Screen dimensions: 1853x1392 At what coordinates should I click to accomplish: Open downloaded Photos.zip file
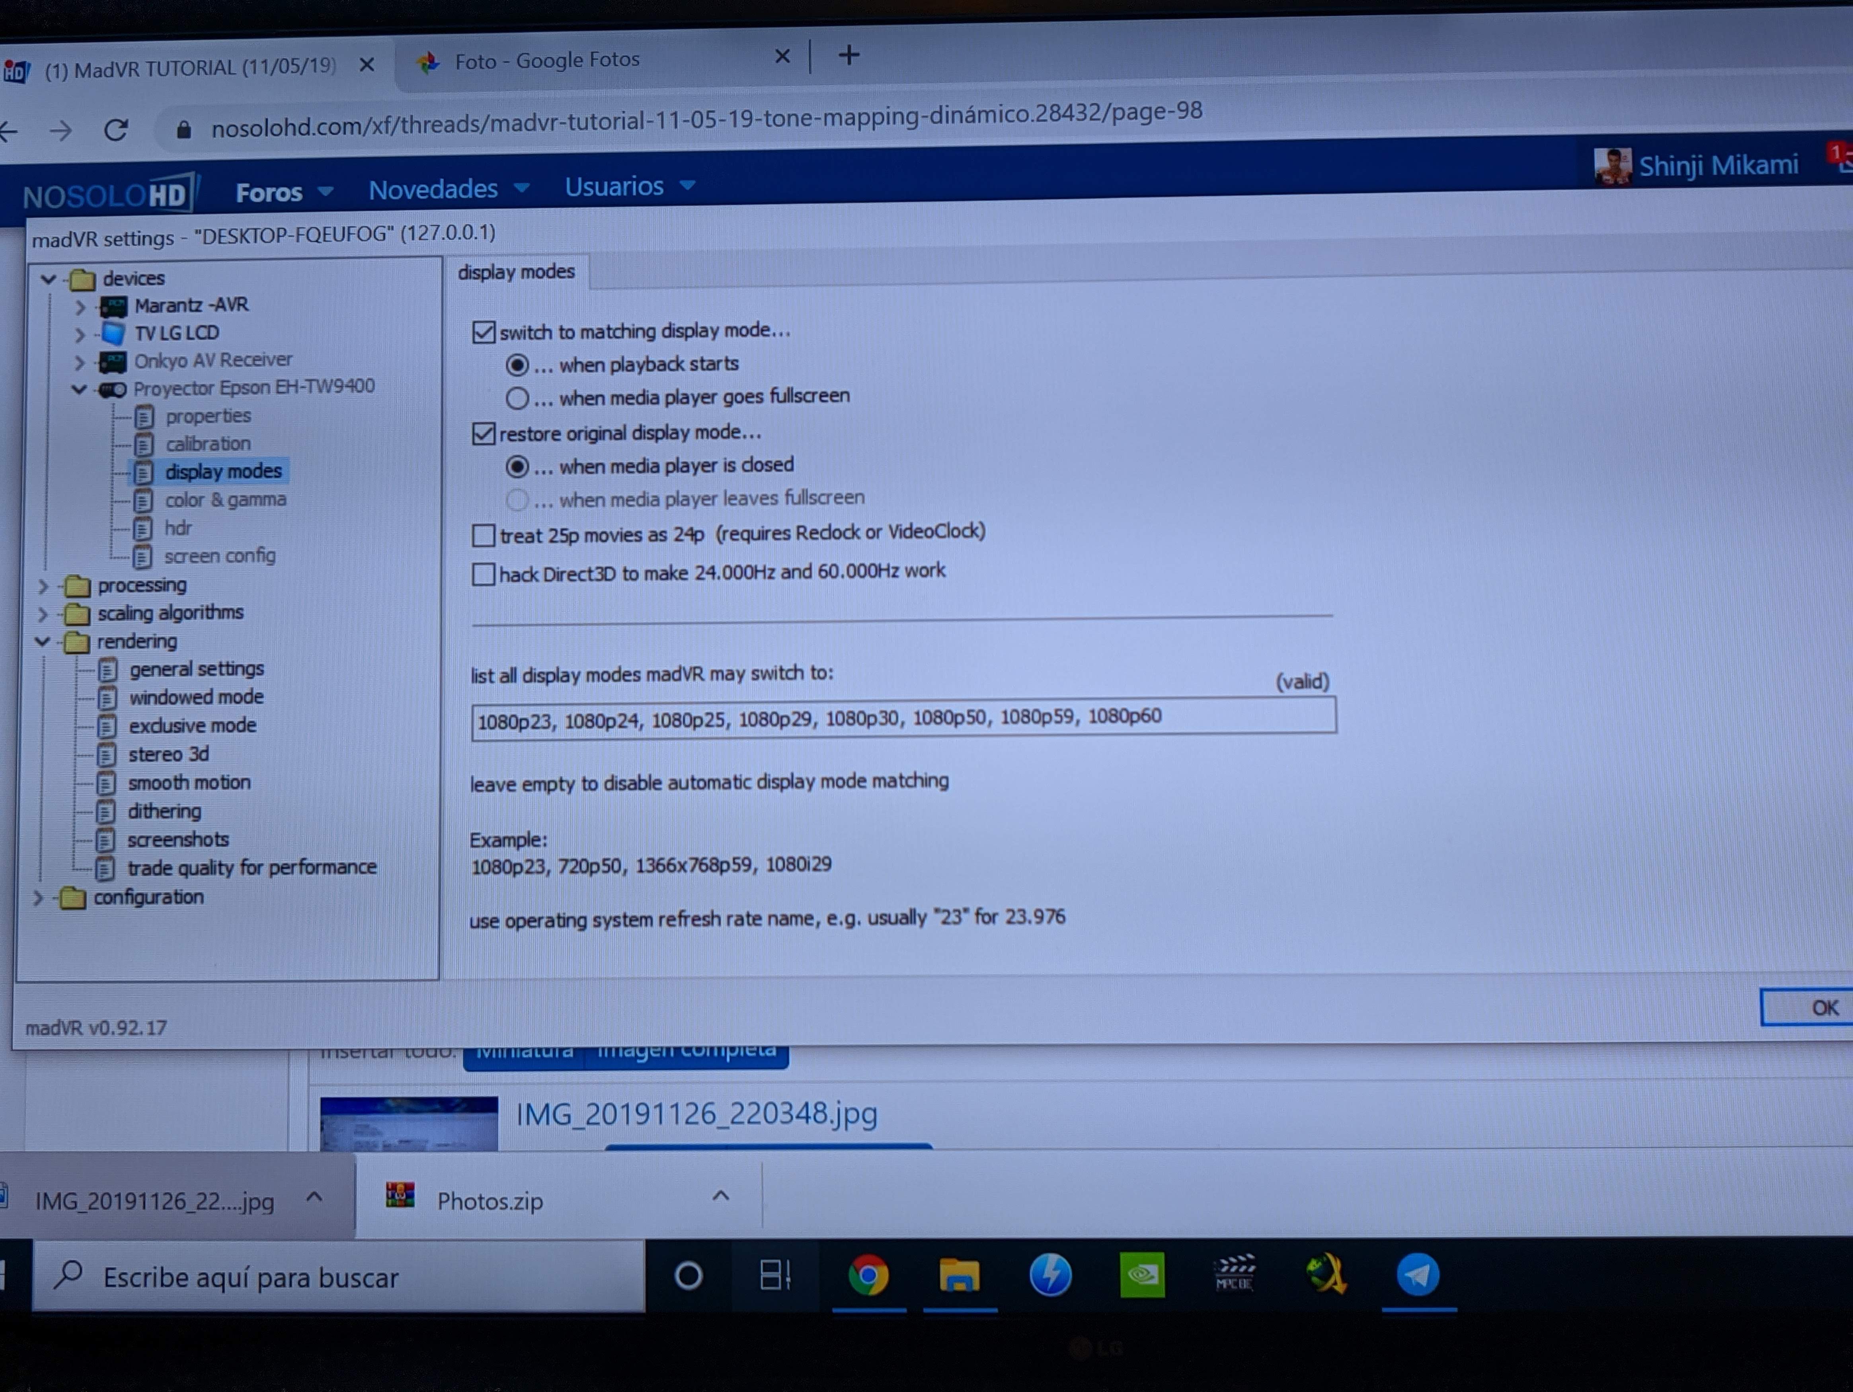click(x=489, y=1201)
